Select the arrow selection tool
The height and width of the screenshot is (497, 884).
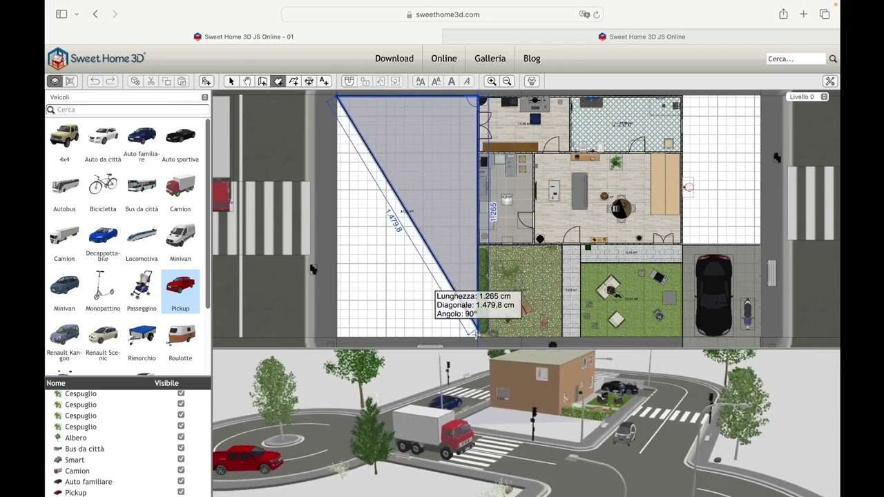coord(231,81)
